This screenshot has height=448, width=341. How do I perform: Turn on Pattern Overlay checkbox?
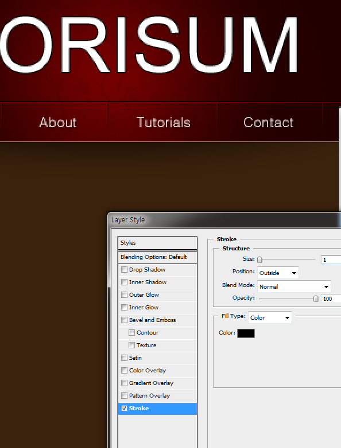(124, 395)
